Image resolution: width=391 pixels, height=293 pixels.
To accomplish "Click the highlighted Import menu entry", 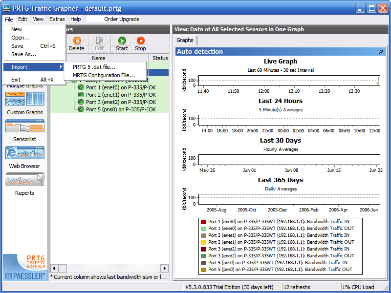I will 34,67.
